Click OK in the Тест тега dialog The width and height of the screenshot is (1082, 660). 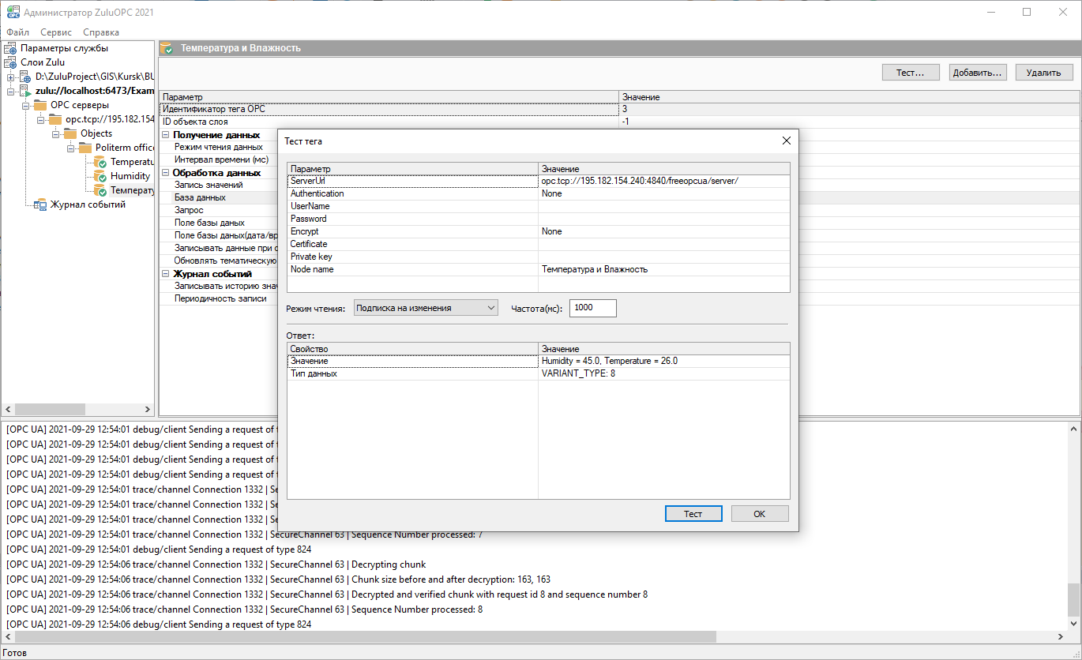(759, 513)
